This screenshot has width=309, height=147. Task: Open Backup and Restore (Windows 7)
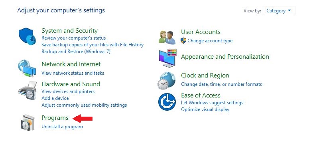76,52
